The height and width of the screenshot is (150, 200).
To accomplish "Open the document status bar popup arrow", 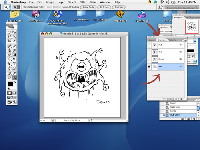I will pos(90,120).
